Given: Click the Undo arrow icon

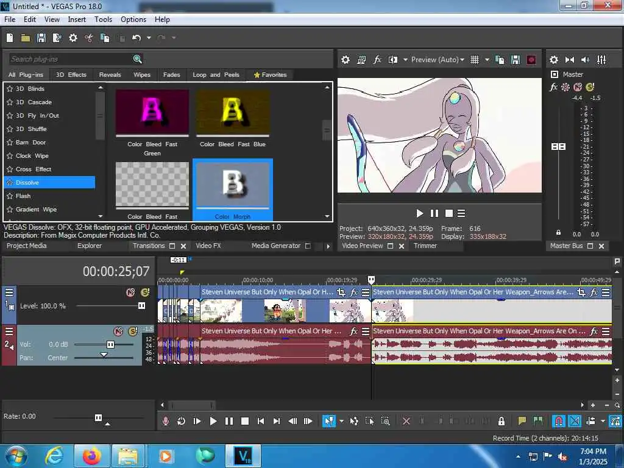Looking at the screenshot, I should [136, 38].
